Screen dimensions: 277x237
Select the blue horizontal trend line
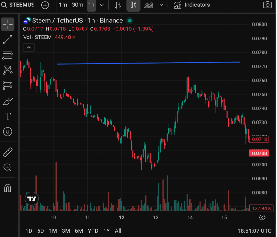(x=149, y=63)
